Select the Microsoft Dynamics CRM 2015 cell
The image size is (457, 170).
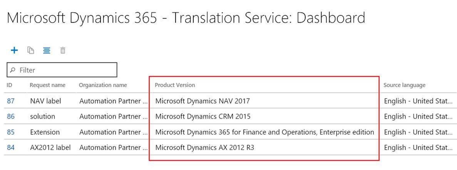[x=203, y=116]
